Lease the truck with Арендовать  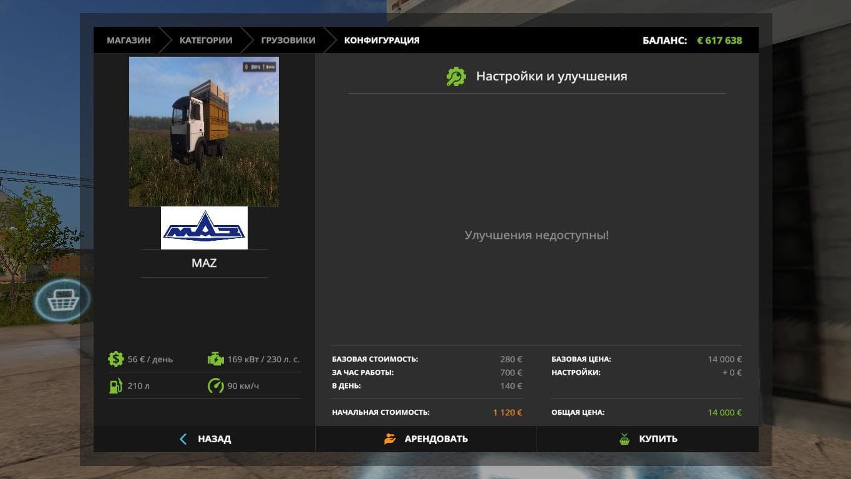(x=426, y=439)
